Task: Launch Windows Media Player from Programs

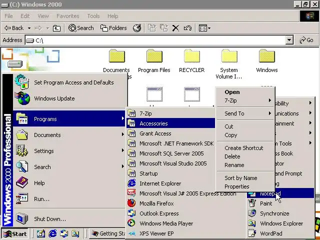Action: (185, 223)
